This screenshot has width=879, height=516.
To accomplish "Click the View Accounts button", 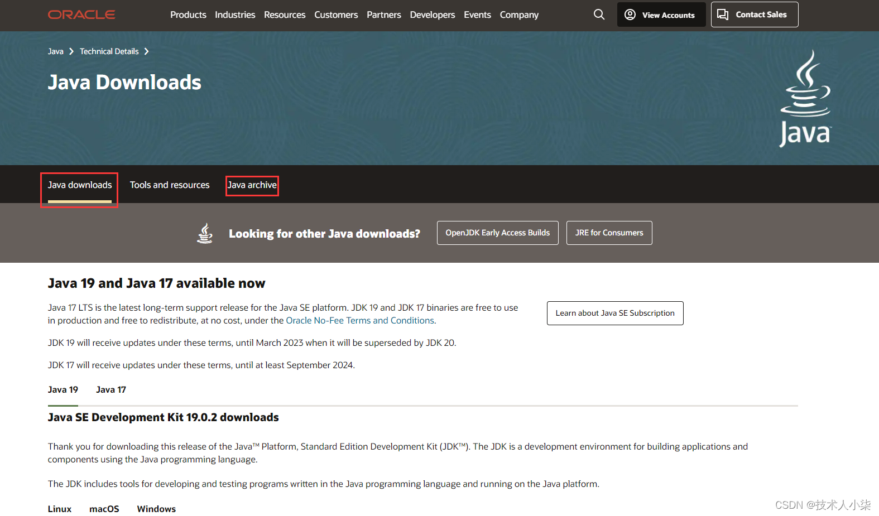I will 661,15.
